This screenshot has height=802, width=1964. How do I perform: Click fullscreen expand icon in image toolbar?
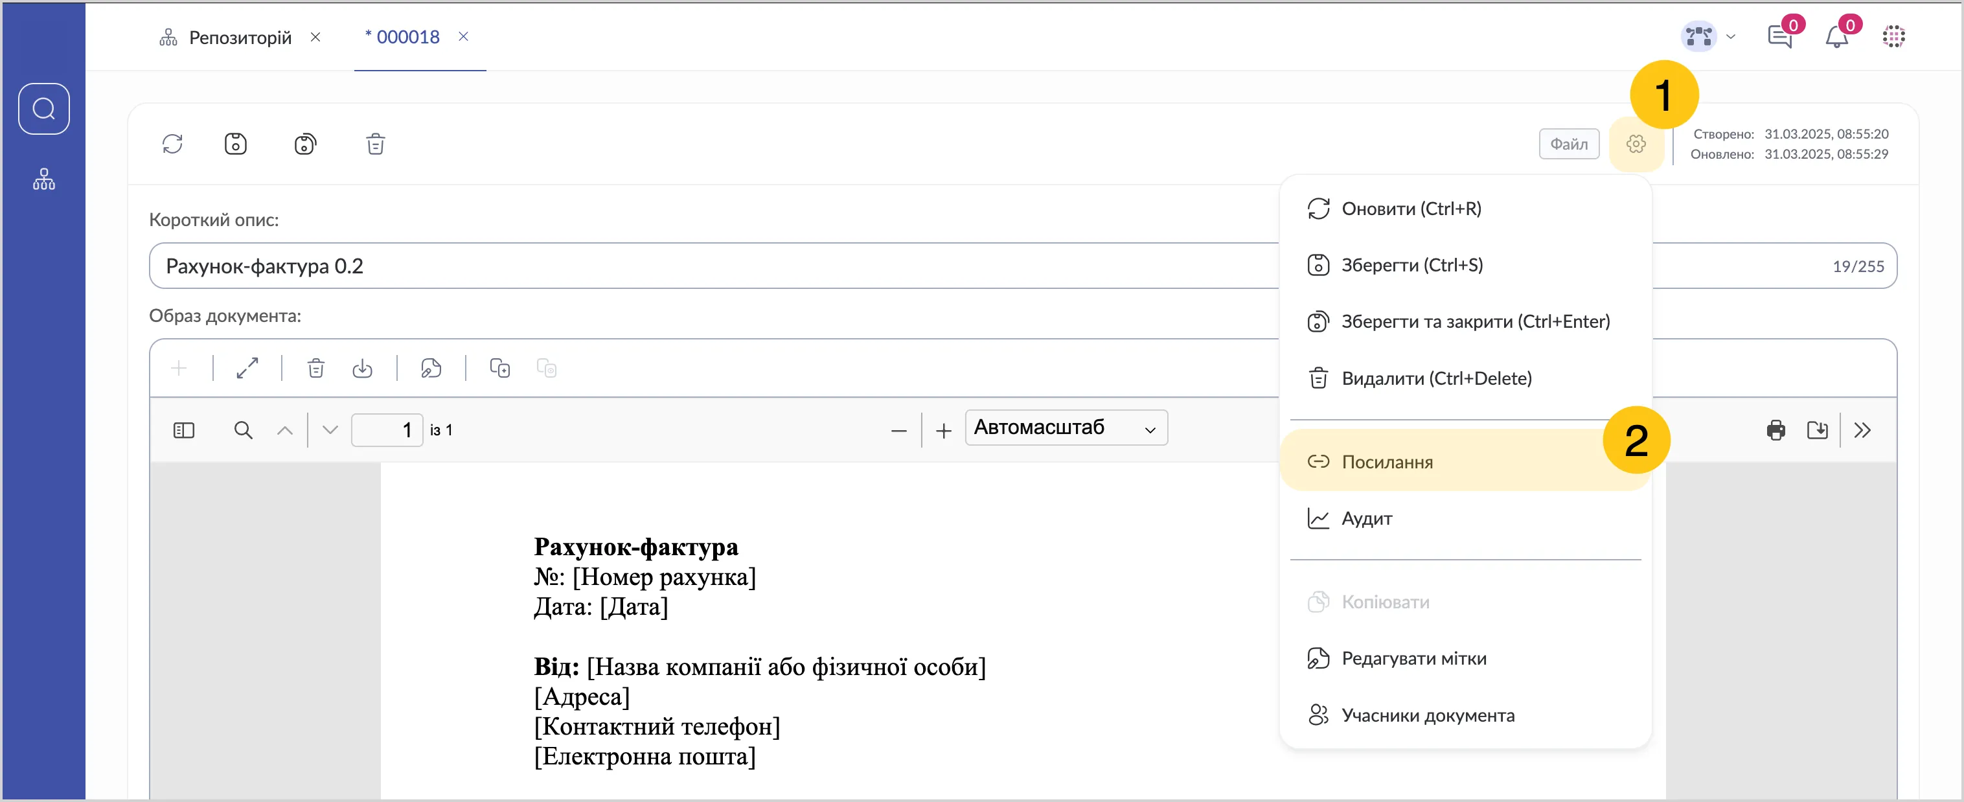tap(247, 368)
